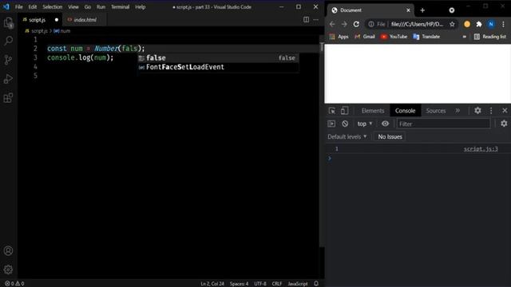Open the Chrome profile avatar N
Screen dimensions: 511x287
click(x=491, y=24)
